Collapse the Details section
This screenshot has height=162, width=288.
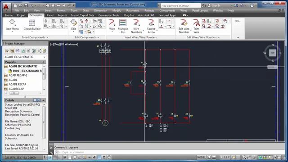tap(43, 100)
